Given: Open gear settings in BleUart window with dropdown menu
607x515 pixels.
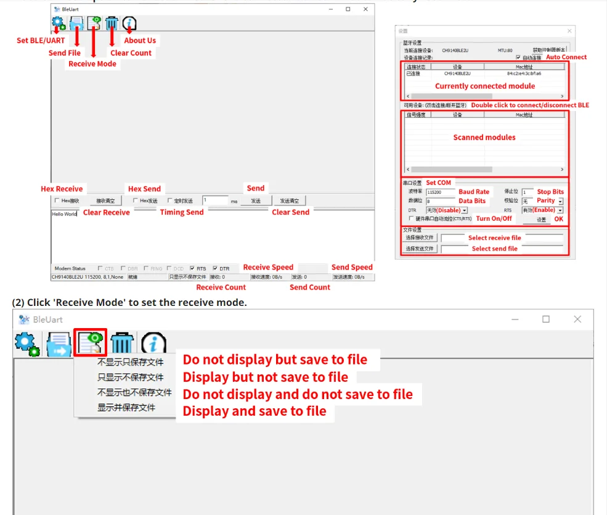Looking at the screenshot, I should point(27,344).
